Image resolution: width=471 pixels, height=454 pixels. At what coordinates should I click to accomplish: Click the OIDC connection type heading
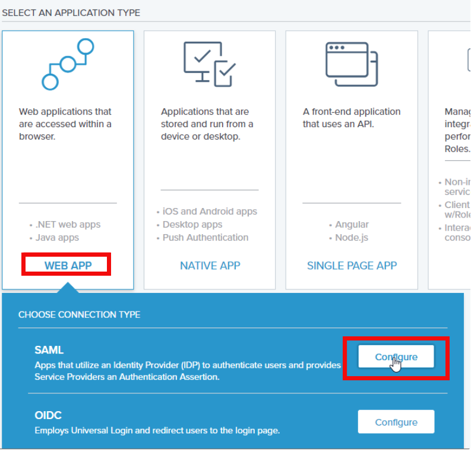tap(48, 415)
